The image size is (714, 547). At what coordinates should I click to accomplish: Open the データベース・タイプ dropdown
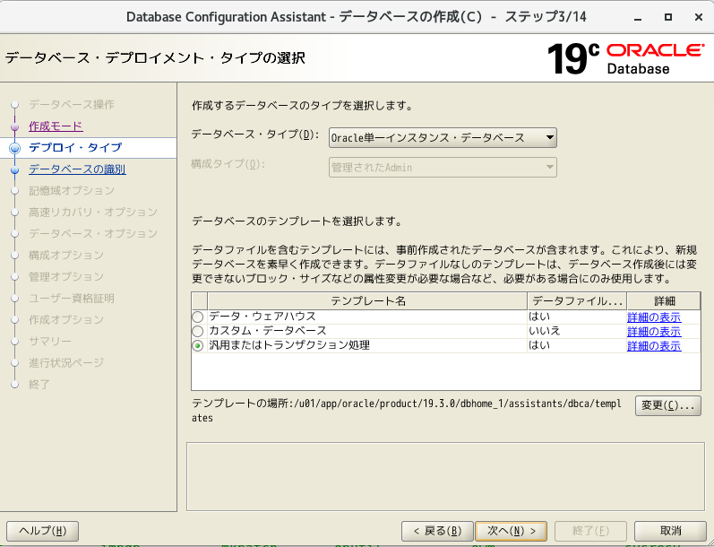443,138
